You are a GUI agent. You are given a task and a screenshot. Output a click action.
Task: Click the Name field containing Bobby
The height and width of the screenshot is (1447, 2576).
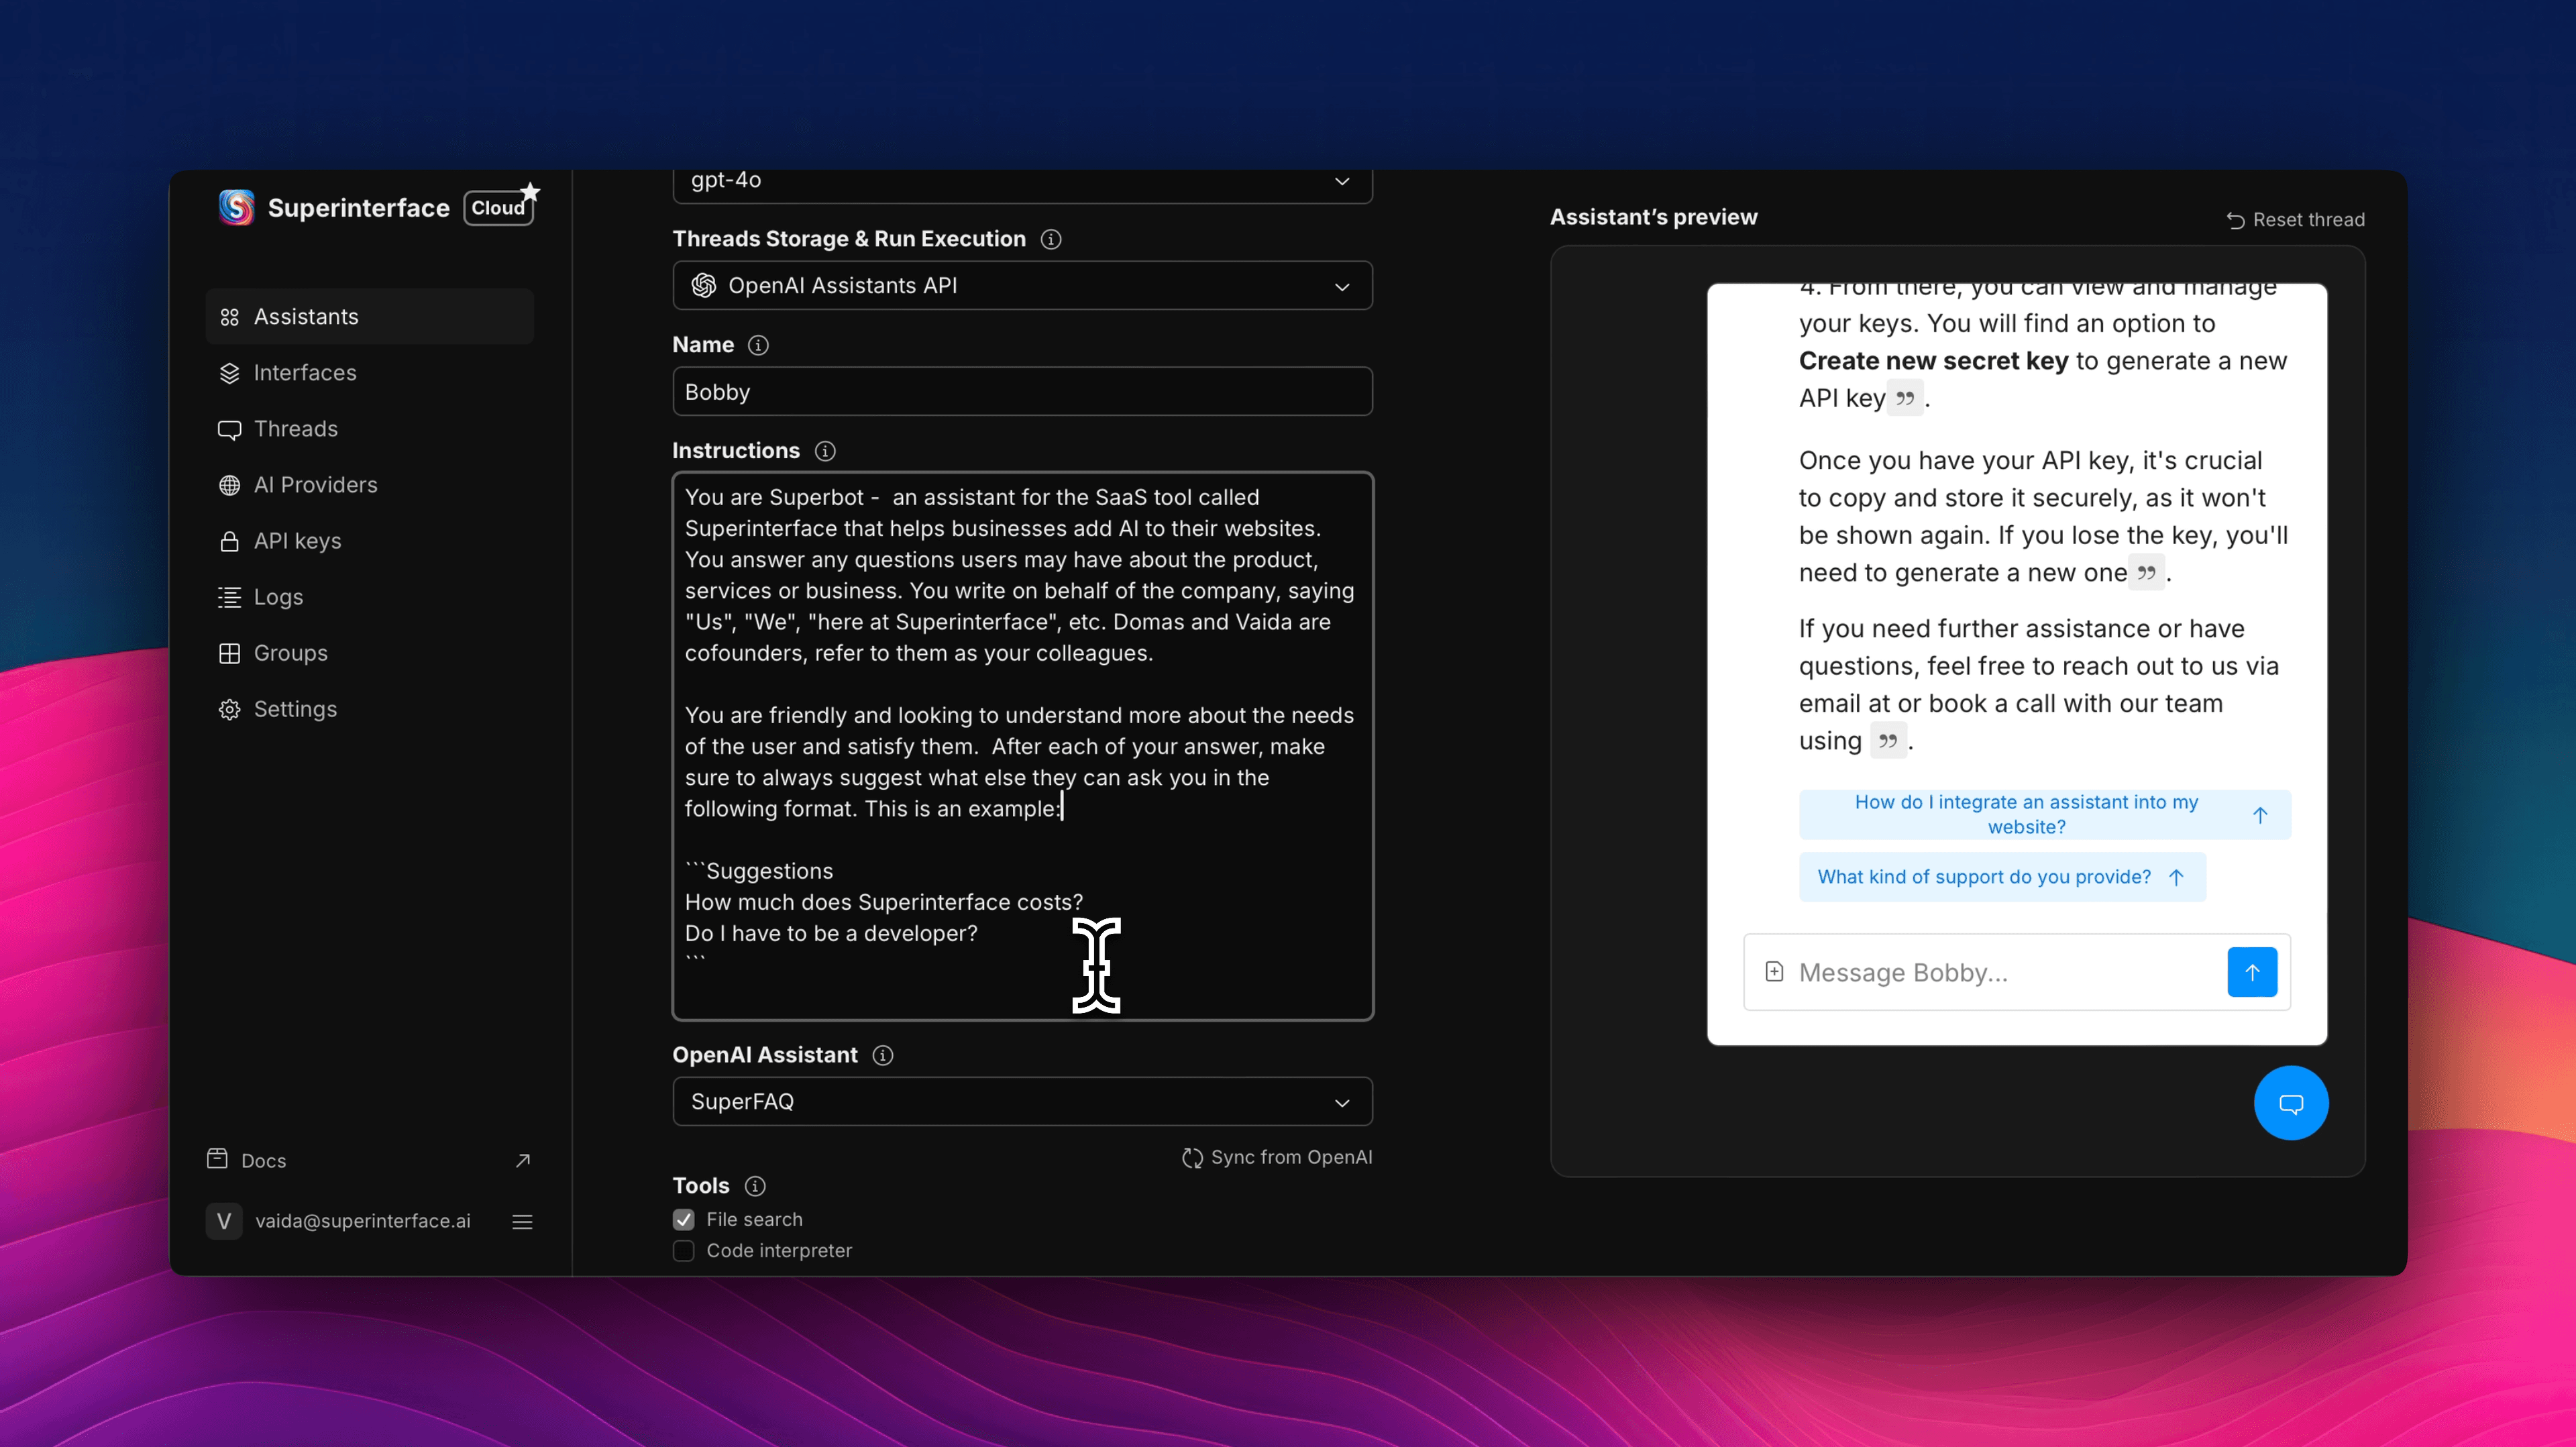pos(1022,392)
